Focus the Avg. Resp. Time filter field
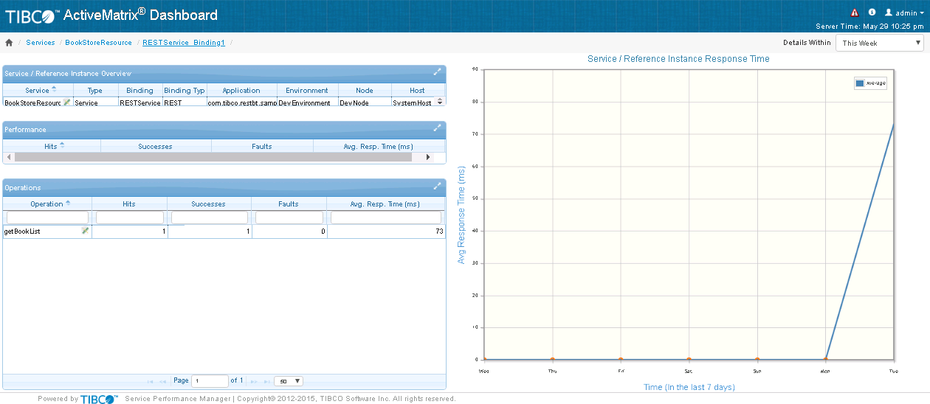 click(386, 217)
